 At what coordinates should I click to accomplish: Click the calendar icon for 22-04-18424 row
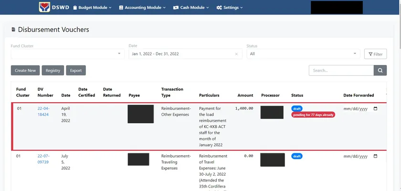coord(375,109)
